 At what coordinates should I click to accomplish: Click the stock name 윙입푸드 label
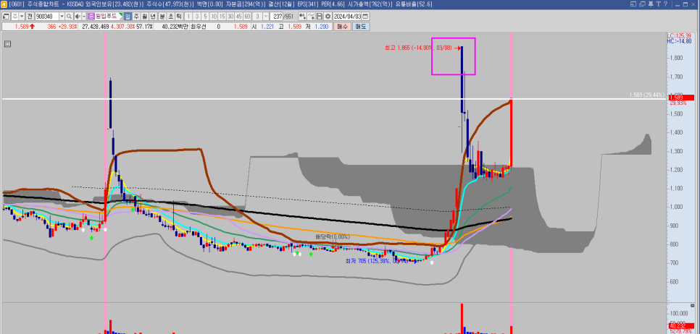(107, 16)
